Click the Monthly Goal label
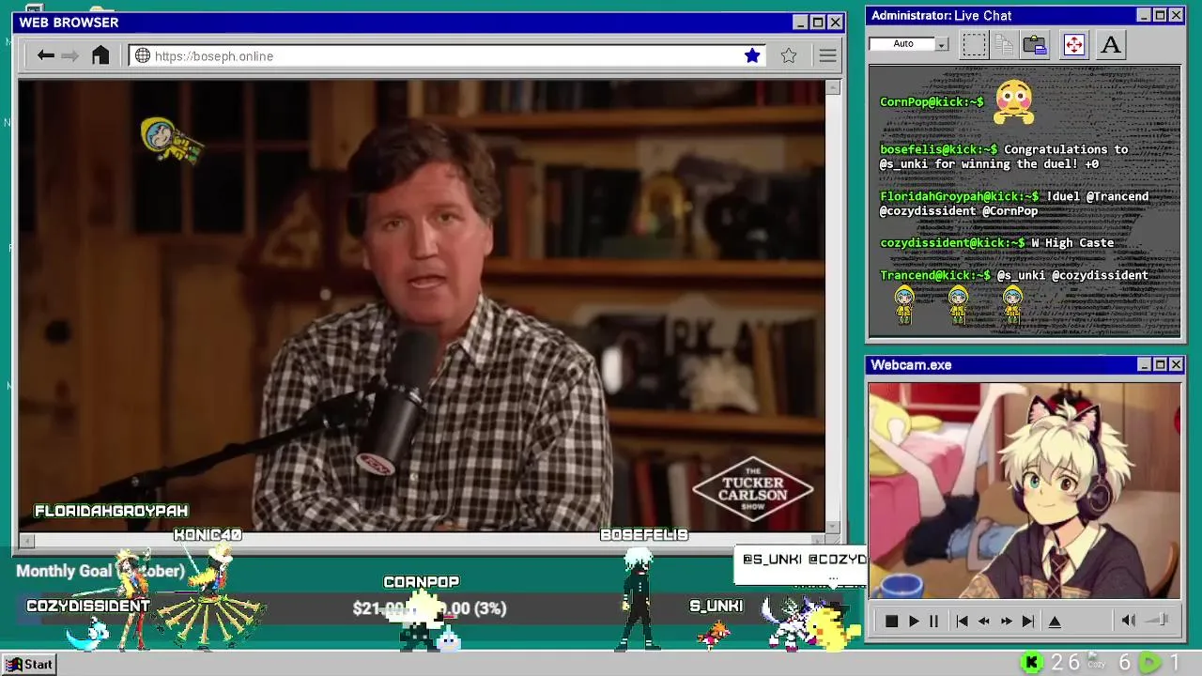The image size is (1202, 676). pyautogui.click(x=100, y=571)
